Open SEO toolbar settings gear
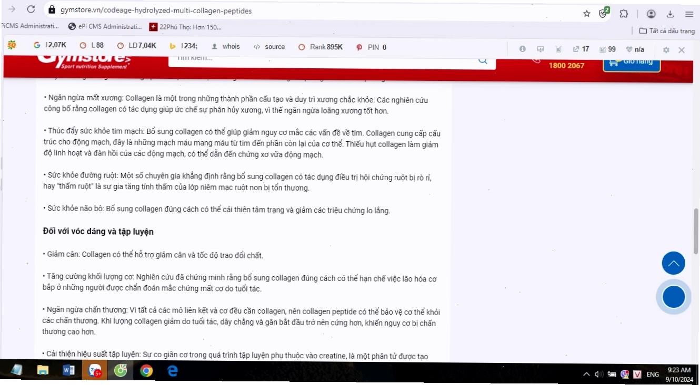700x385 pixels. tap(666, 50)
